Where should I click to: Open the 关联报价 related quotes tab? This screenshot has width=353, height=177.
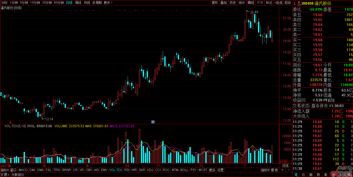18,175
